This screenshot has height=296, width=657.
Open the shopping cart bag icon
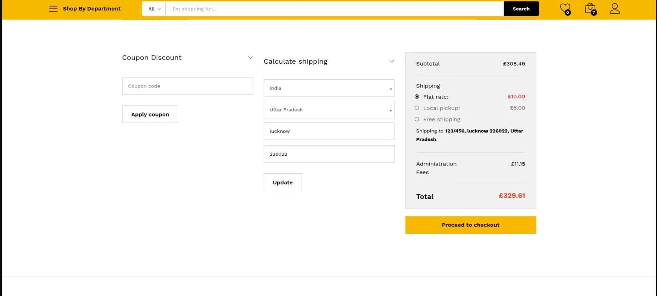click(590, 9)
